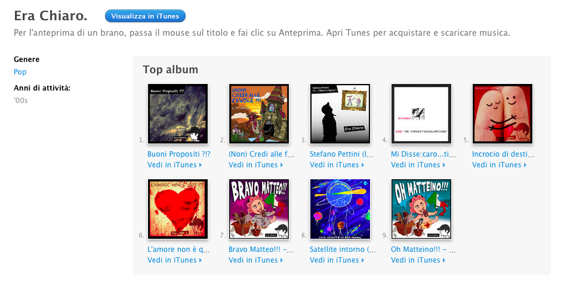
Task: Open Stefano Pettini silhouette album cover
Action: click(340, 114)
